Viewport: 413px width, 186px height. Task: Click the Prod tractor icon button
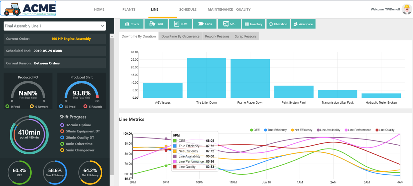pos(156,24)
